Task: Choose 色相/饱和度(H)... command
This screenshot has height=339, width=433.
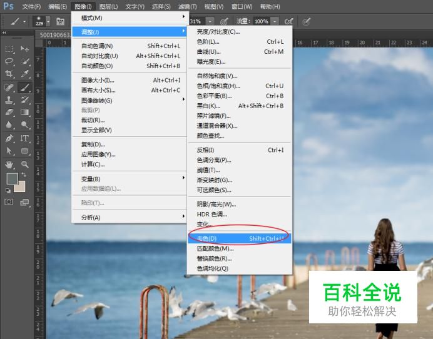Action: [240, 86]
